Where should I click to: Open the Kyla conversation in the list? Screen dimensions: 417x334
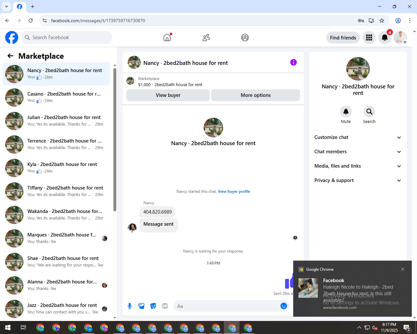click(56, 168)
